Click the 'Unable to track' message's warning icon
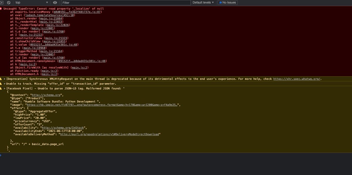Image resolution: width=352 pixels, height=175 pixels. [1, 83]
